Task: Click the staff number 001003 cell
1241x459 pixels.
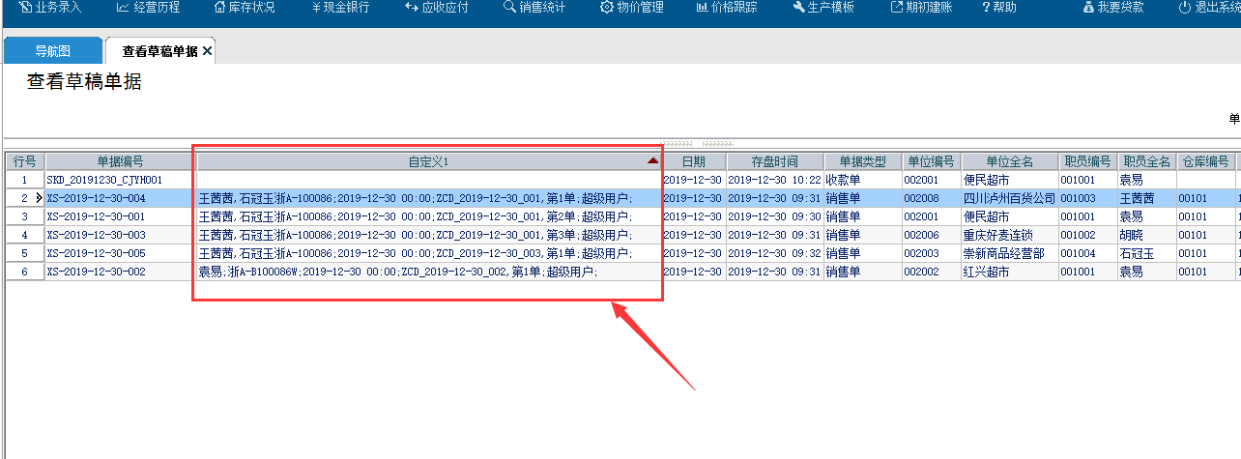Action: coord(1088,198)
